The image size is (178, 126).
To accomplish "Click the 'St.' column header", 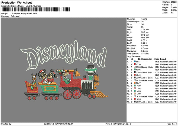I will tap(139, 59).
